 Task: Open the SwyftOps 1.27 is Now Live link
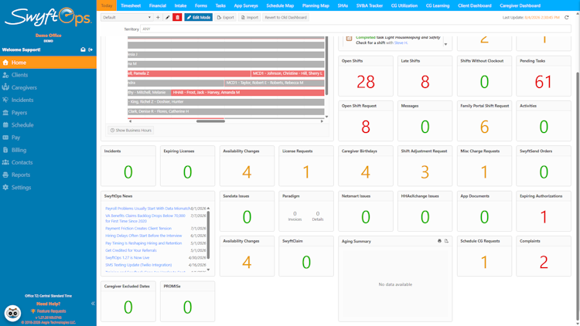point(128,257)
